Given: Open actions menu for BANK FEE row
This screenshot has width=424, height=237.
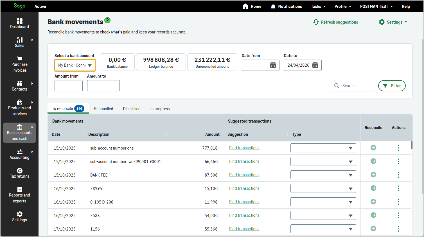Looking at the screenshot, I should coord(398,175).
